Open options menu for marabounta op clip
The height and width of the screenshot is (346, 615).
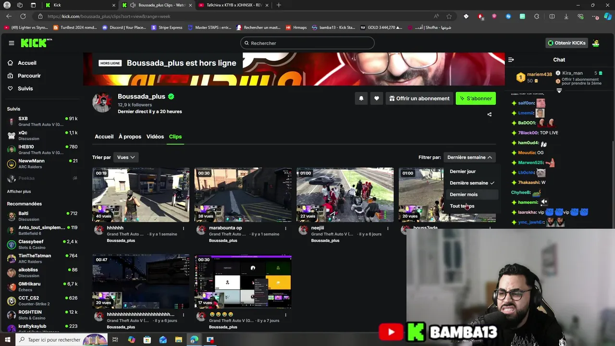pos(285,228)
